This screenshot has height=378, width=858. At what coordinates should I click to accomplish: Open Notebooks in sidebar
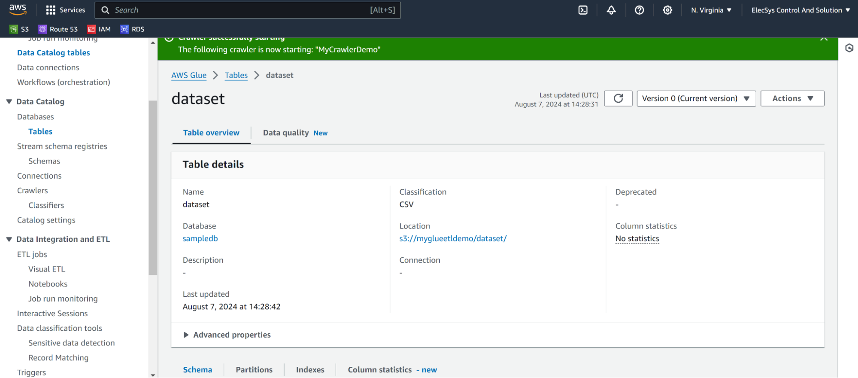48,284
